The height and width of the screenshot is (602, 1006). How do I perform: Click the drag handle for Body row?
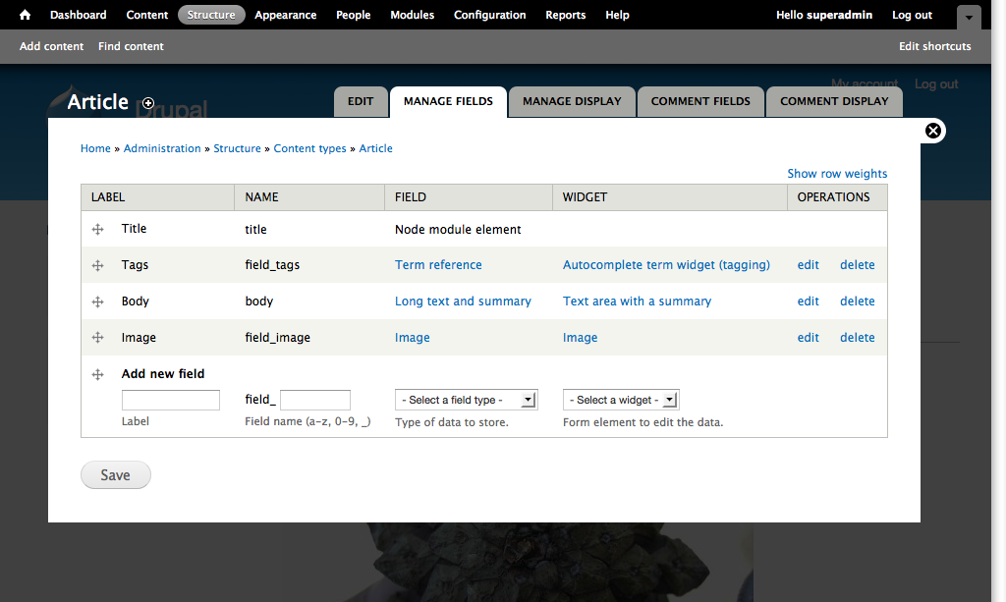tap(97, 302)
